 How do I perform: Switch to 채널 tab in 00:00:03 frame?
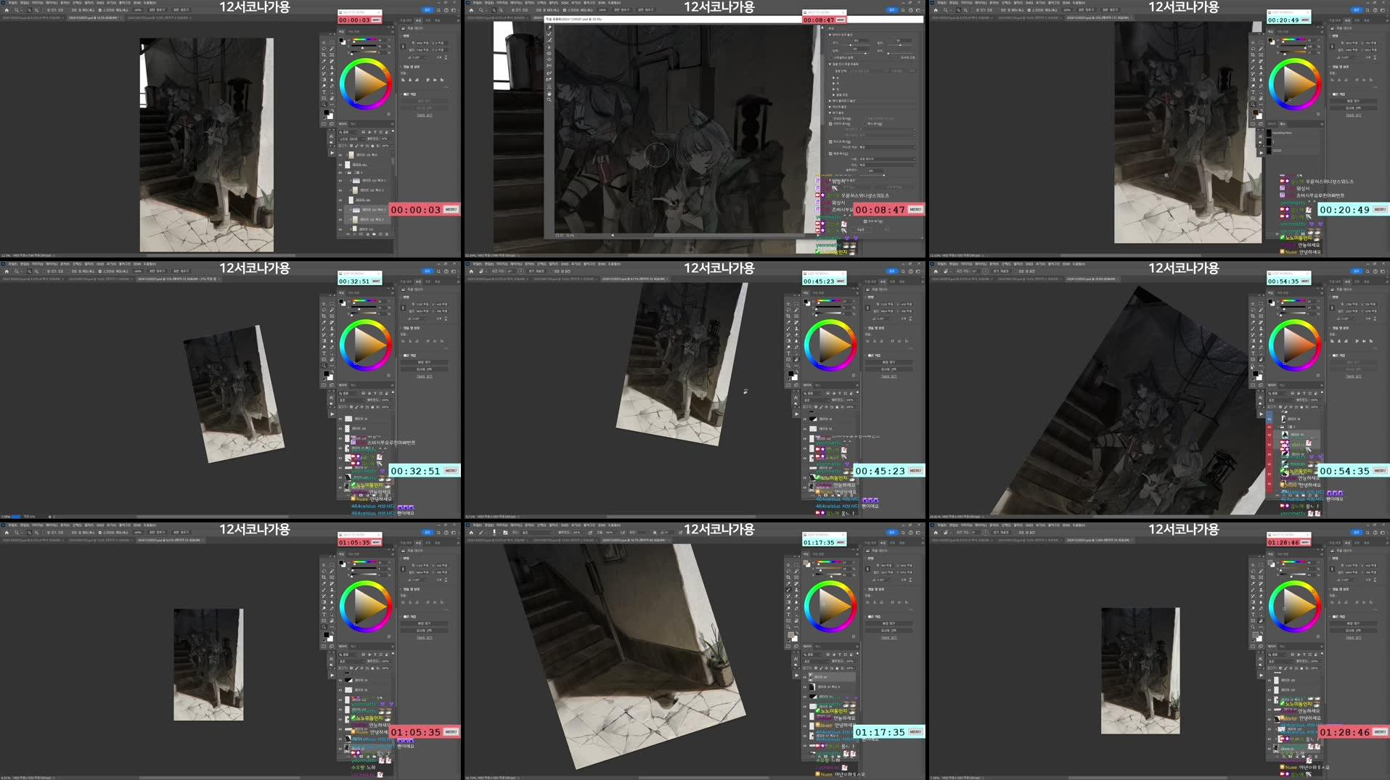pos(353,124)
